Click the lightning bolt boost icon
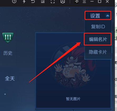The image size is (117, 111). 24,1
